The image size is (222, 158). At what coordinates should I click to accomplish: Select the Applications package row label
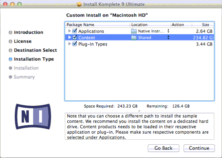coord(91,31)
